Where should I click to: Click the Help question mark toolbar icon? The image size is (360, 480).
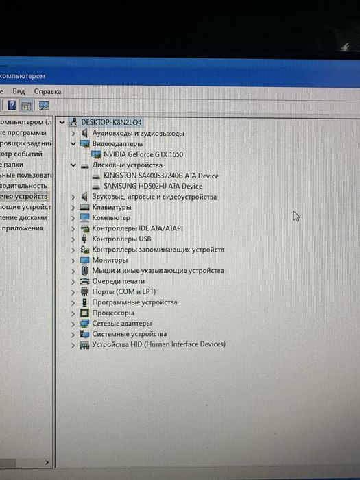12,106
